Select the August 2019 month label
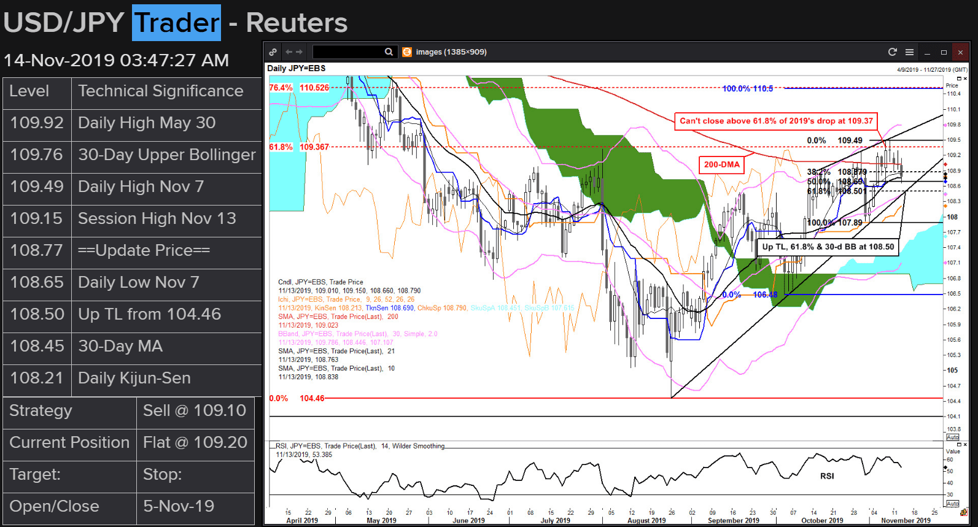 click(646, 520)
